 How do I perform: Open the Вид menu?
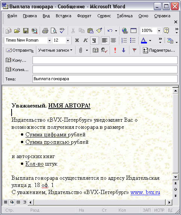pos(46,16)
